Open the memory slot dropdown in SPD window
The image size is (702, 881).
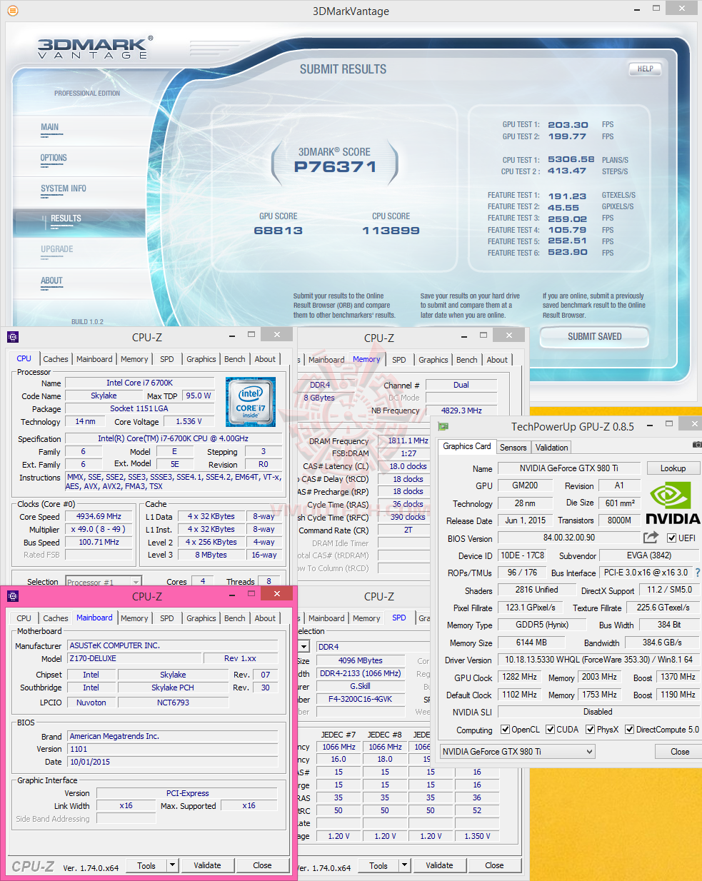[x=304, y=646]
